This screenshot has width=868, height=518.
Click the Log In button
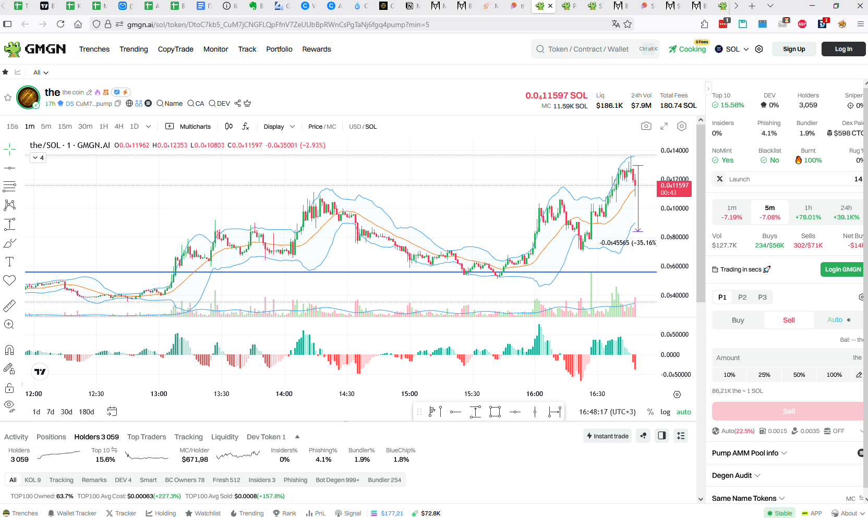843,49
